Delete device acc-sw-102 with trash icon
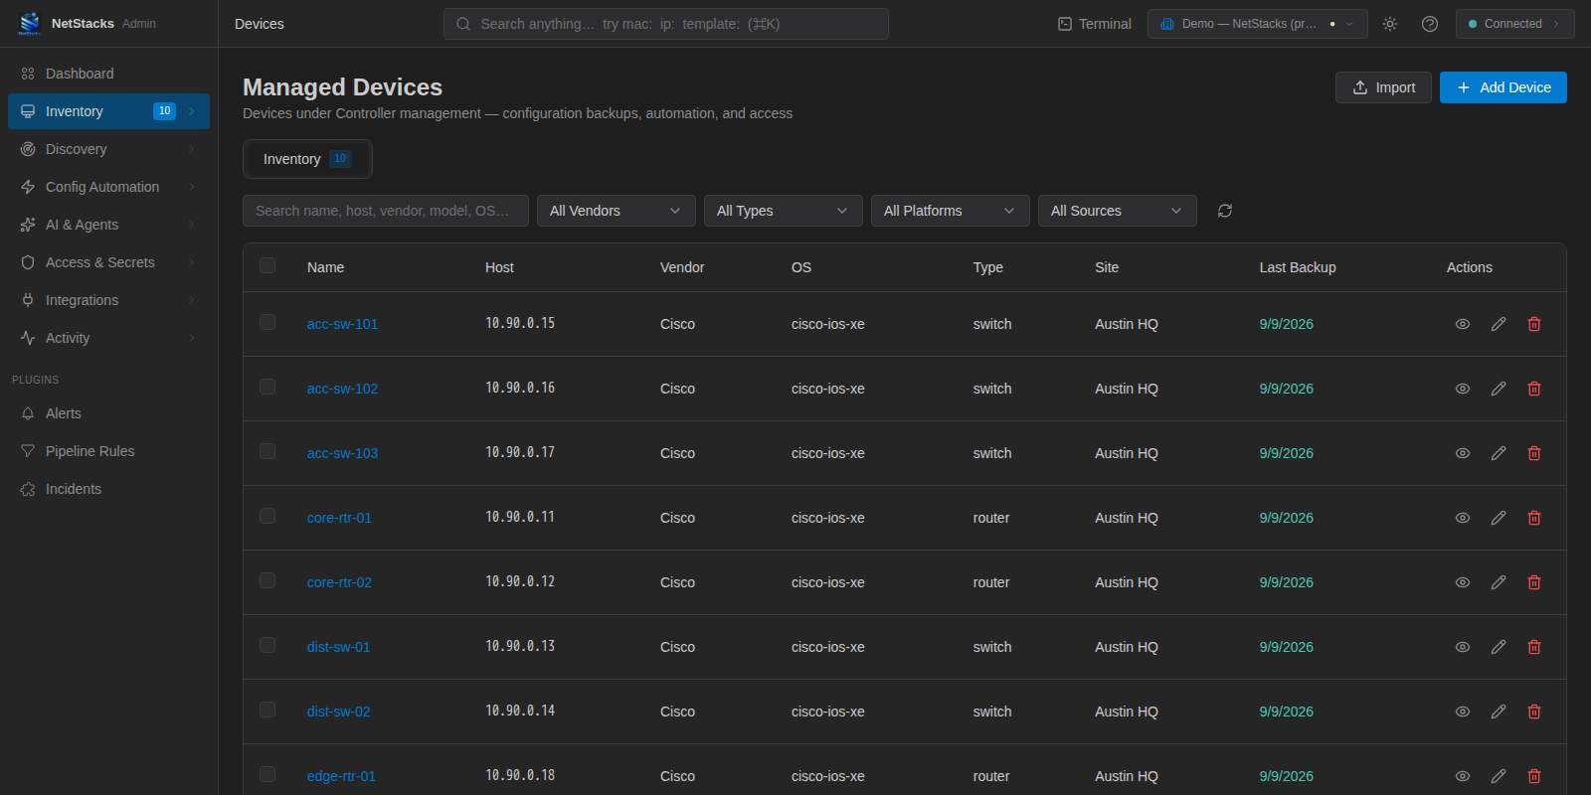The width and height of the screenshot is (1591, 795). click(1534, 389)
